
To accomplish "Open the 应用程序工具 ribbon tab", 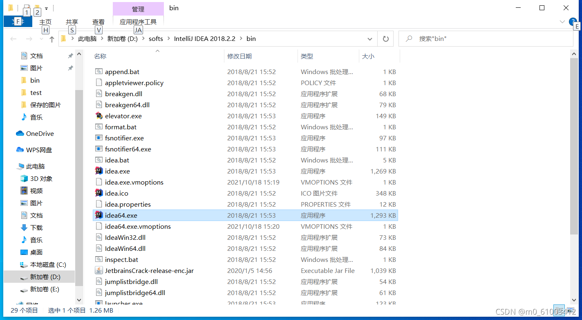I will (x=138, y=22).
